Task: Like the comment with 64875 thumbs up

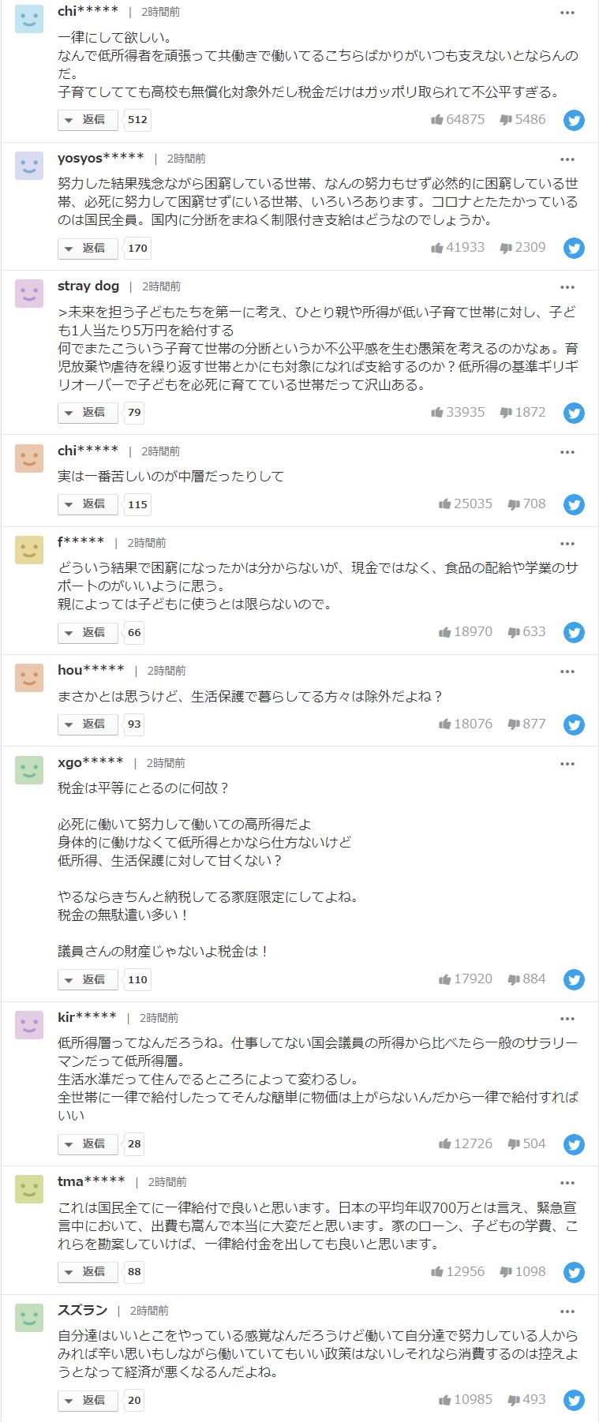Action: [x=458, y=119]
